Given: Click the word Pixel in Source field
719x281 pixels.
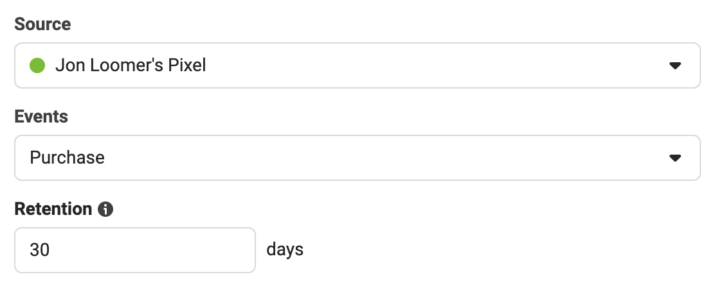Looking at the screenshot, I should [x=187, y=65].
